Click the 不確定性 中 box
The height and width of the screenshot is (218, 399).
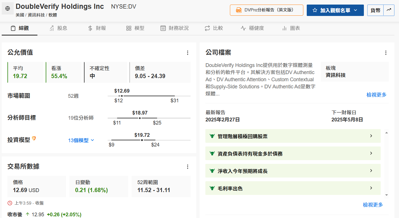pyautogui.click(x=106, y=72)
